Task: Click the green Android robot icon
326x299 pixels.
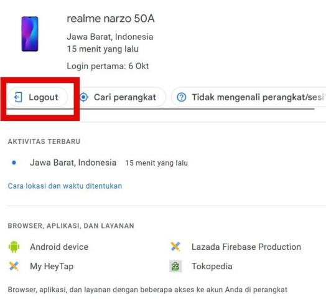Action: (14, 247)
